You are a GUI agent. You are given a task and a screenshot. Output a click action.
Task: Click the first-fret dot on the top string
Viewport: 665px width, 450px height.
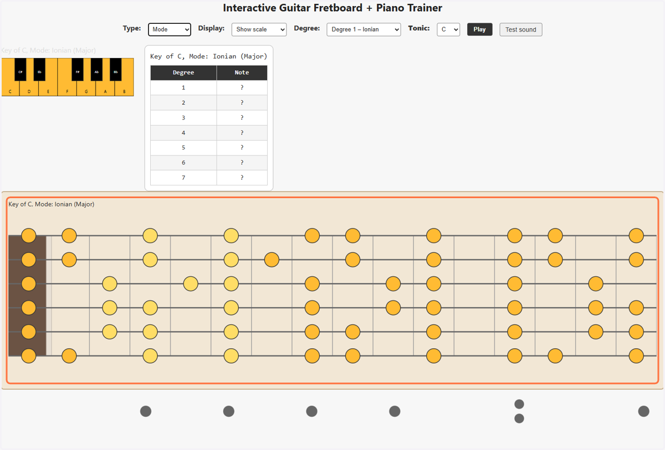pyautogui.click(x=69, y=235)
